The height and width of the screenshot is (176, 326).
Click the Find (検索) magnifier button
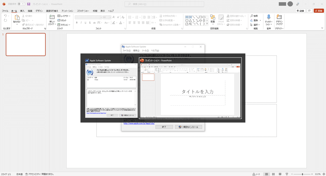[x=254, y=16]
